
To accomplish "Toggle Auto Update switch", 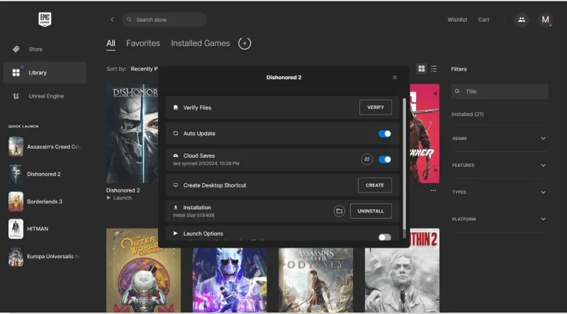I will point(384,134).
